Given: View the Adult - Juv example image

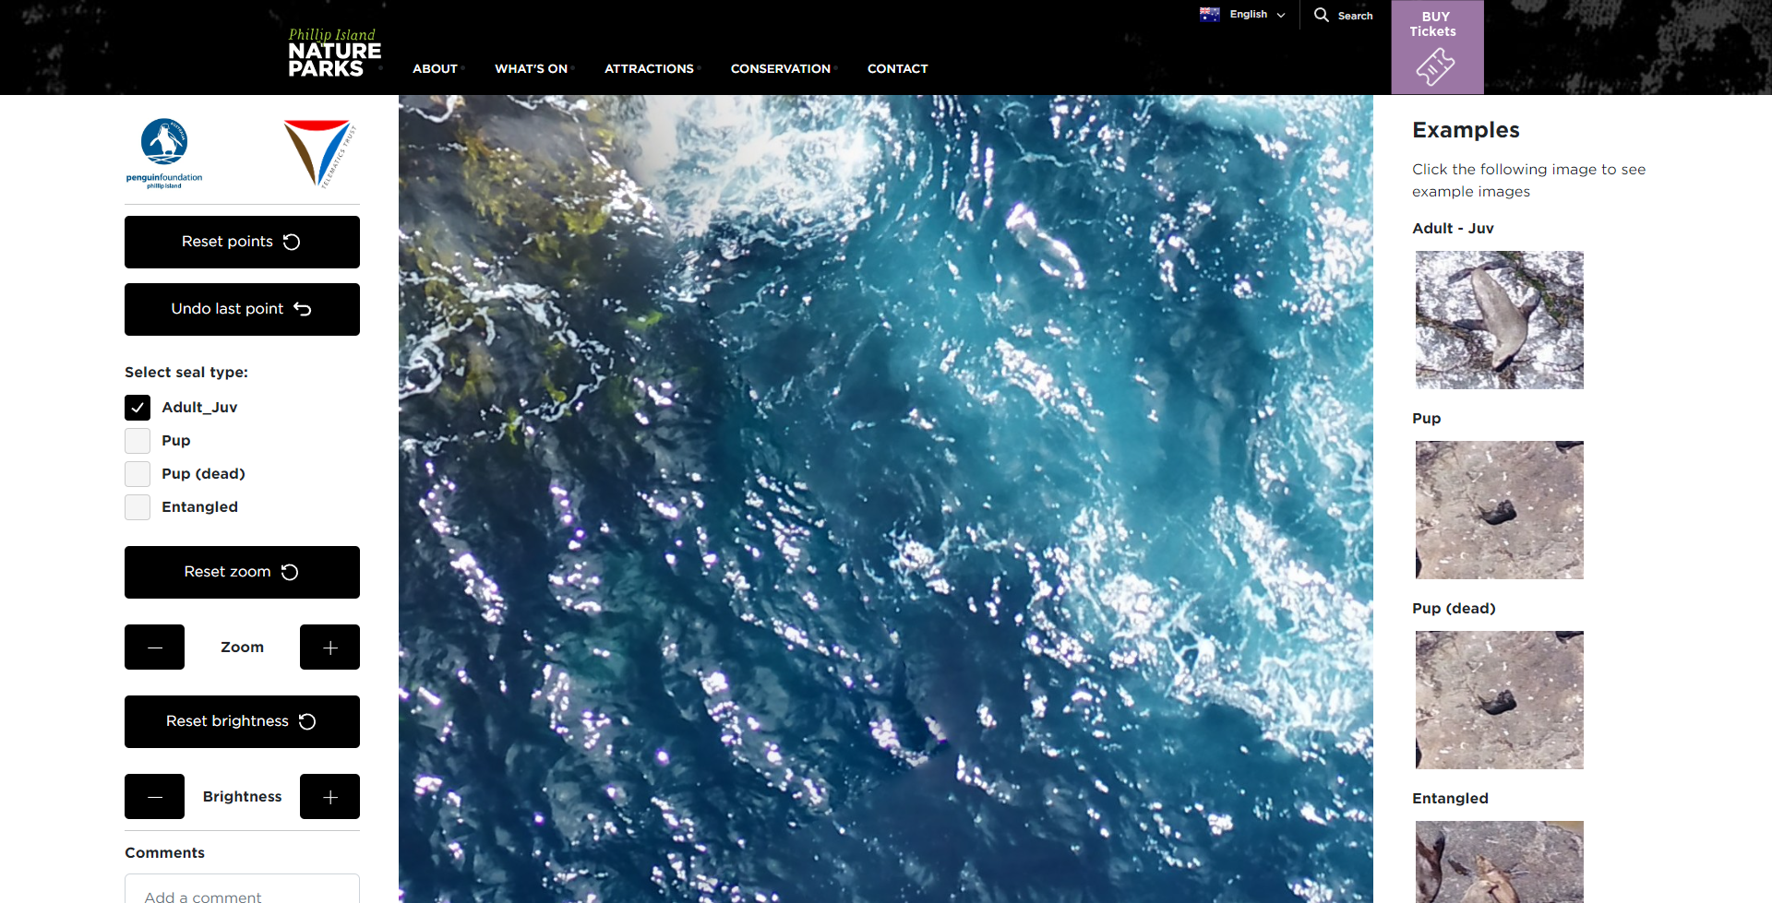Looking at the screenshot, I should (x=1499, y=320).
